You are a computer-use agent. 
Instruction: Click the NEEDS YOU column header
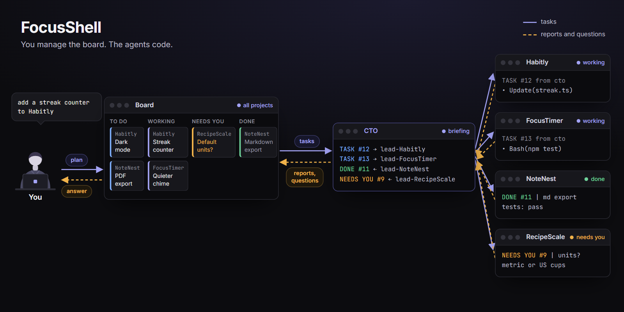click(x=208, y=121)
